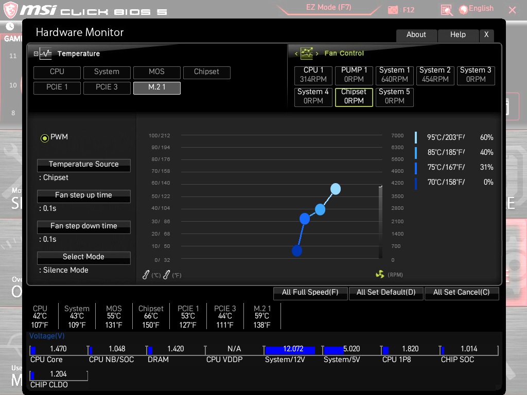Toggle the M.2 1 temperature button
The height and width of the screenshot is (395, 527).
pos(157,88)
